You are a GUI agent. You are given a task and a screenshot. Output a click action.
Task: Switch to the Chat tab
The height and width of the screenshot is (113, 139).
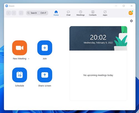tap(68, 13)
